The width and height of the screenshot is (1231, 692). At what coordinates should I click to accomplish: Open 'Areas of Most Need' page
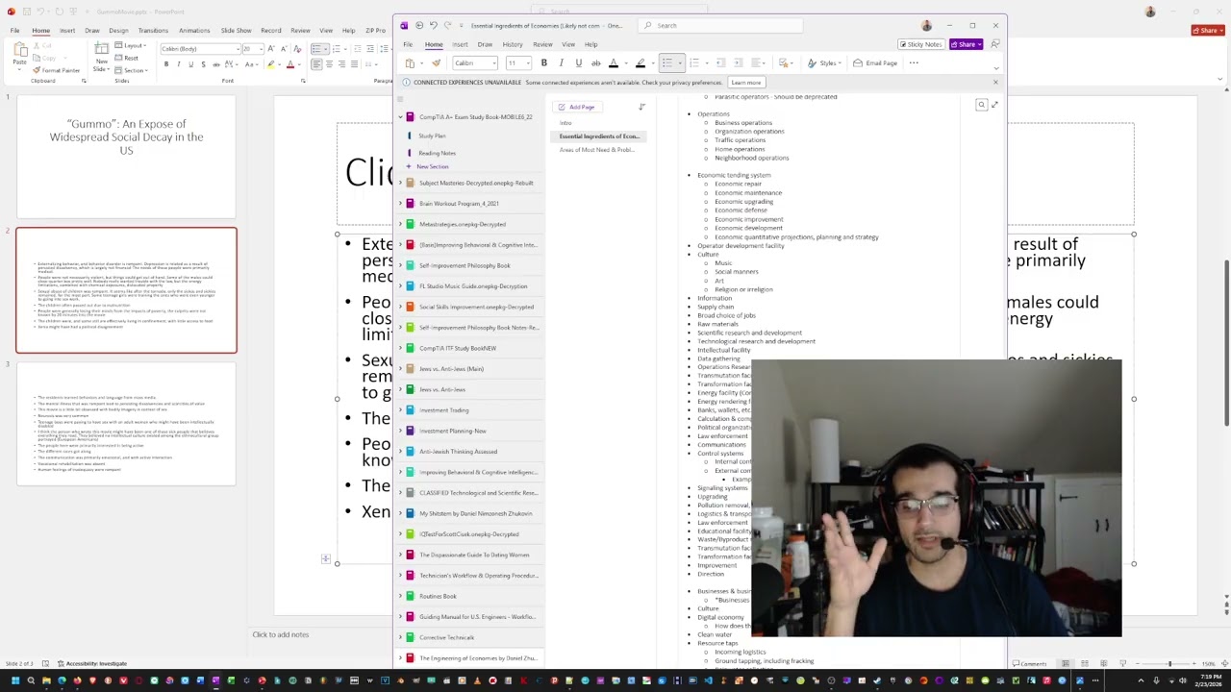tap(596, 150)
